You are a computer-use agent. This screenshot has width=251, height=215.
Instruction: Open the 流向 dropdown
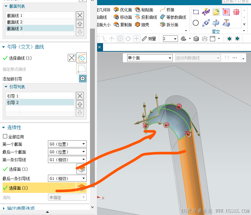[x=67, y=197]
